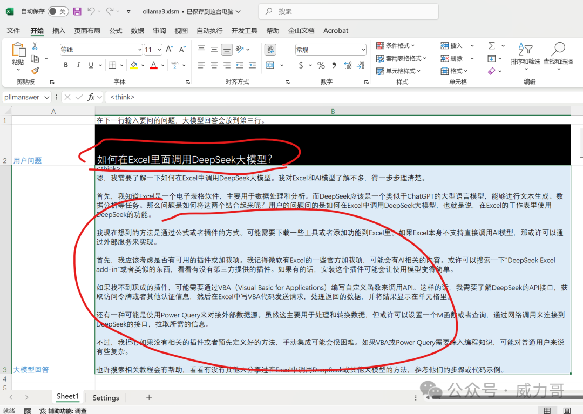Click the Save icon in title bar
583x414 pixels.
pyautogui.click(x=77, y=11)
